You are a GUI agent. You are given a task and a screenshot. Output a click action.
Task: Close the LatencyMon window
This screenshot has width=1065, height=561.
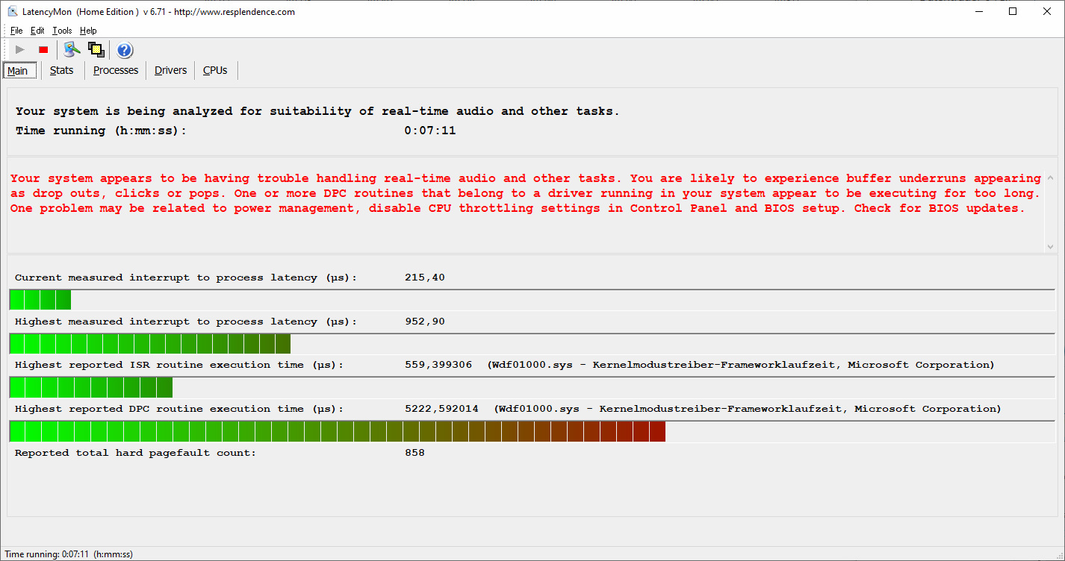click(x=1048, y=11)
